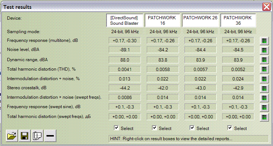Click PATCHWORK 36 IMD value 0.024
Screen dimensions: 273x146
238,79
